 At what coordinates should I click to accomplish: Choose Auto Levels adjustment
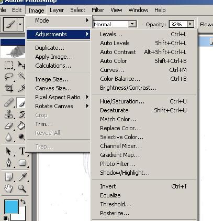[144, 43]
